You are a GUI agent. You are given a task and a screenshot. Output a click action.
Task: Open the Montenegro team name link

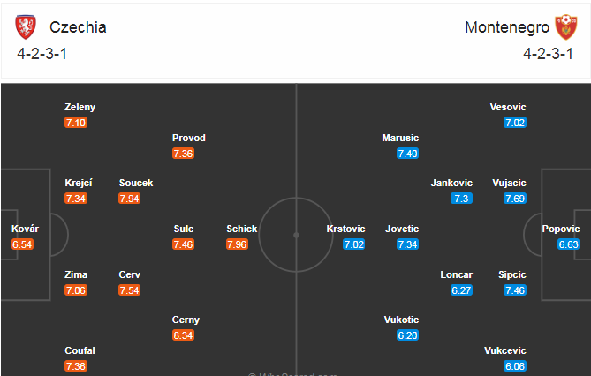[x=507, y=27]
